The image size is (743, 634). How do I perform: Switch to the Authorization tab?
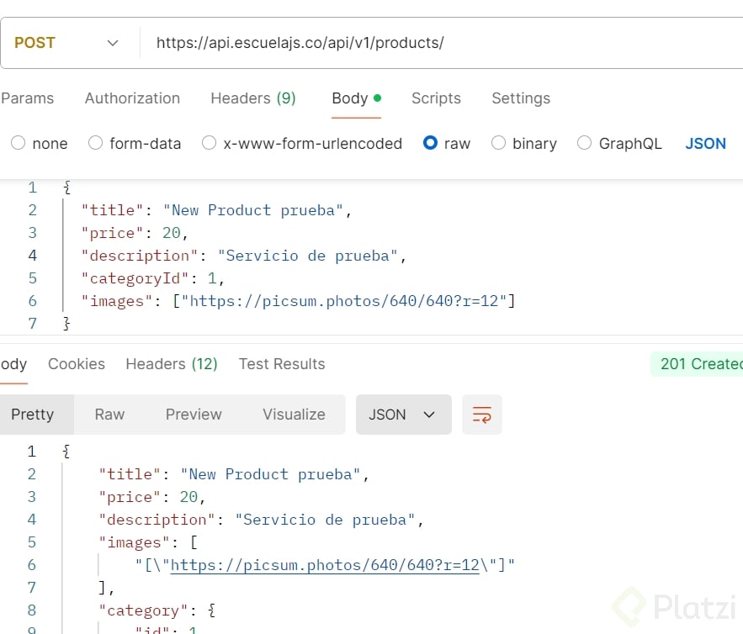point(132,98)
